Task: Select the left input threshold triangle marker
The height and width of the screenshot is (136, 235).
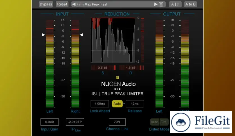Action: 44,35
